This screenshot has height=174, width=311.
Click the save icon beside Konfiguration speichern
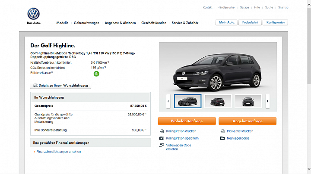coord(162,138)
